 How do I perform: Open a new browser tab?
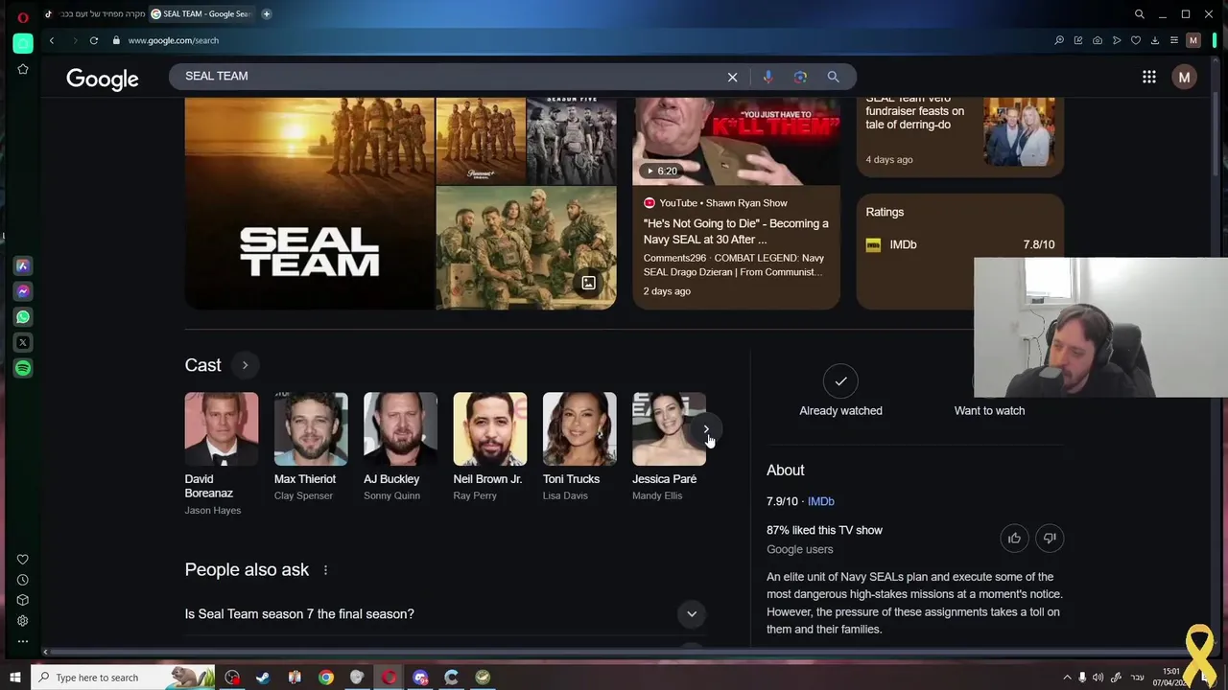click(x=266, y=13)
